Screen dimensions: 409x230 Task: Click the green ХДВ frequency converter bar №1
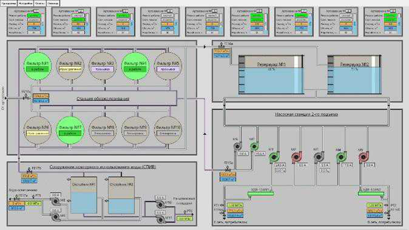click(x=260, y=194)
